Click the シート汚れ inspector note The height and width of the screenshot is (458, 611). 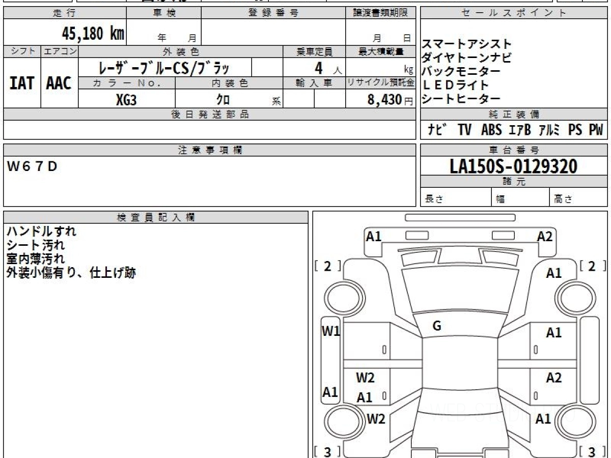36,245
